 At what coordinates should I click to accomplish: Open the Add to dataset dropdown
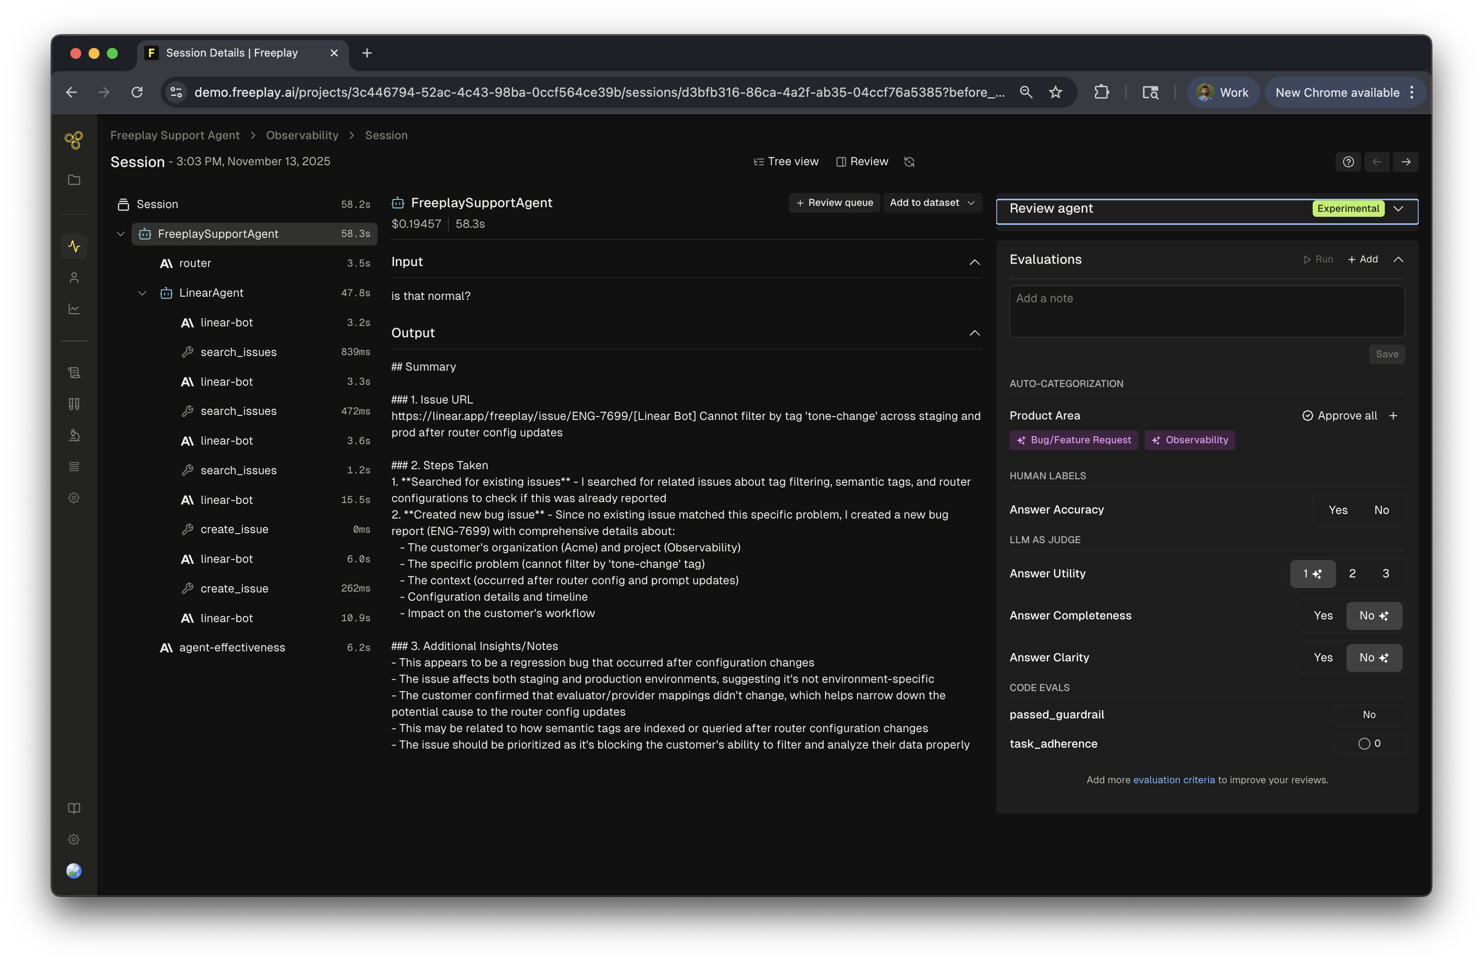pyautogui.click(x=931, y=203)
